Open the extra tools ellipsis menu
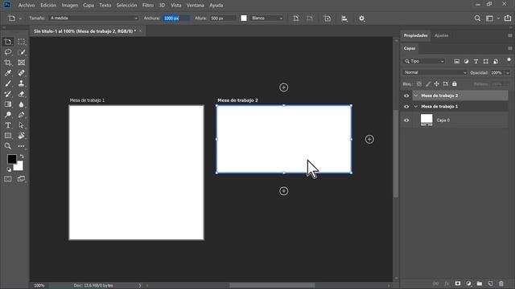Image resolution: width=515 pixels, height=289 pixels. coord(22,146)
